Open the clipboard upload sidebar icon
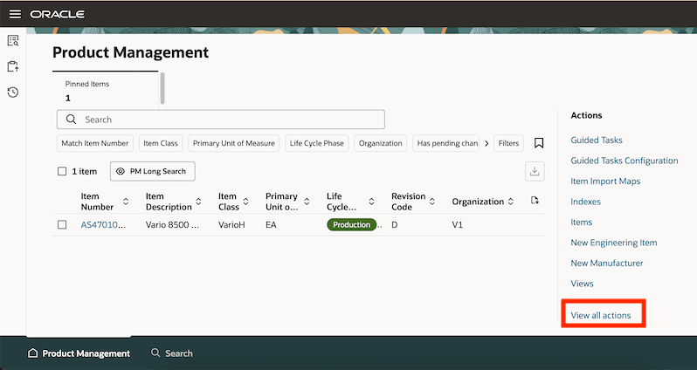The width and height of the screenshot is (697, 370). click(13, 66)
